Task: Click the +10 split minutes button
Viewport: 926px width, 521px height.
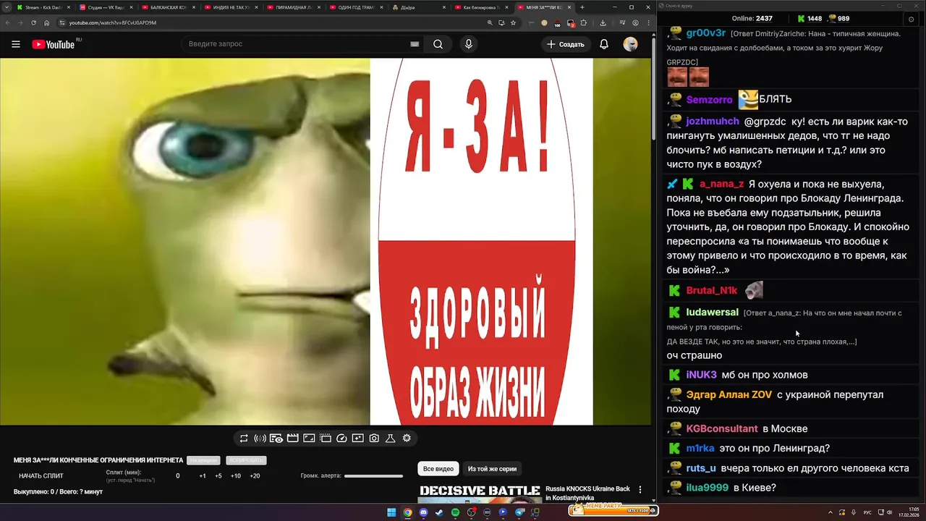Action: pyautogui.click(x=236, y=476)
